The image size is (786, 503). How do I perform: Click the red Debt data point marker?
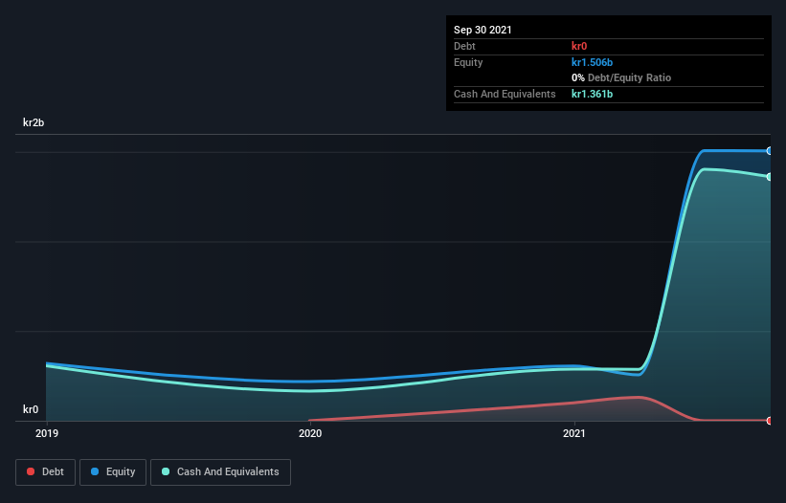pos(770,421)
